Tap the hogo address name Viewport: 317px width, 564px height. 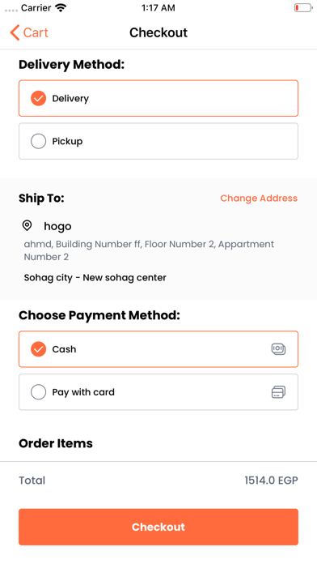coord(57,226)
